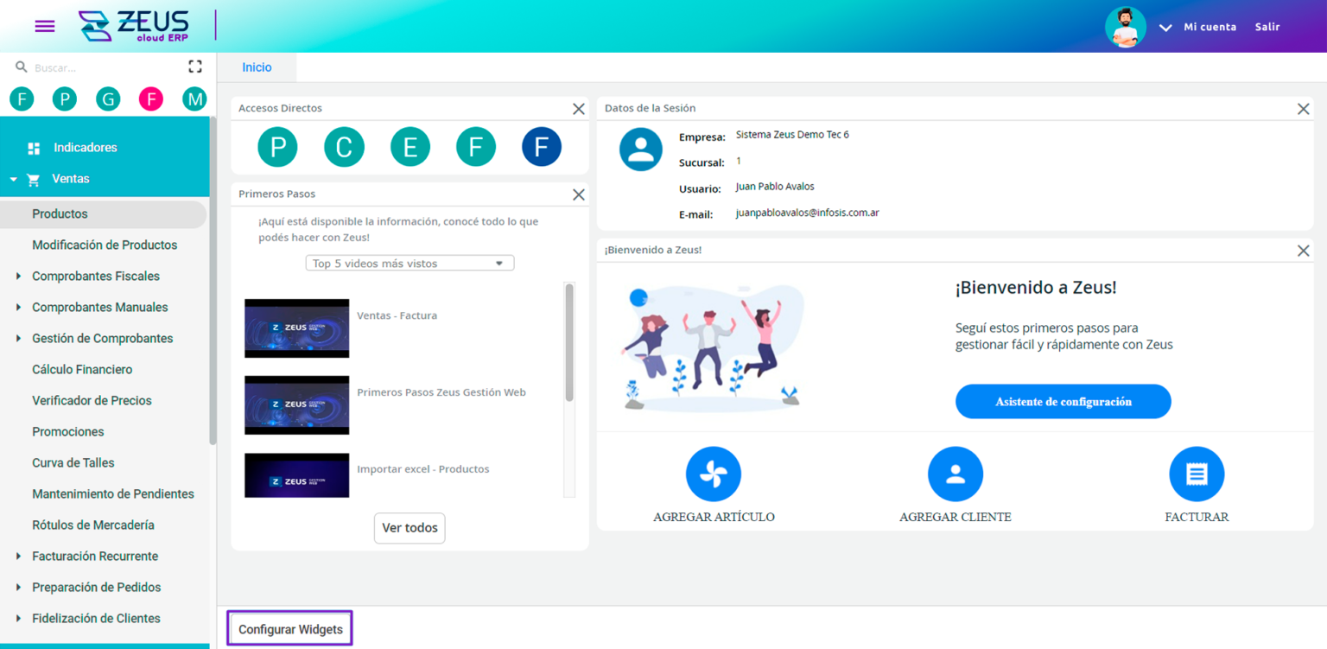Image resolution: width=1327 pixels, height=649 pixels.
Task: Switch to the Inicio tab
Action: click(x=256, y=67)
